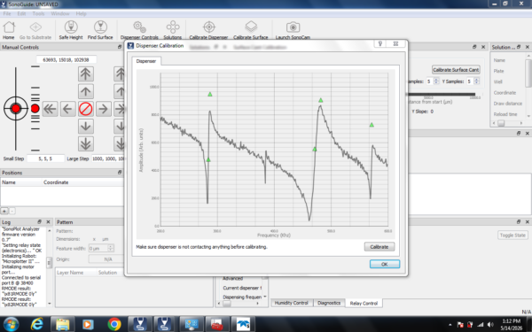The height and width of the screenshot is (332, 532).
Task: Open Google Chrome from the taskbar
Action: point(114,324)
